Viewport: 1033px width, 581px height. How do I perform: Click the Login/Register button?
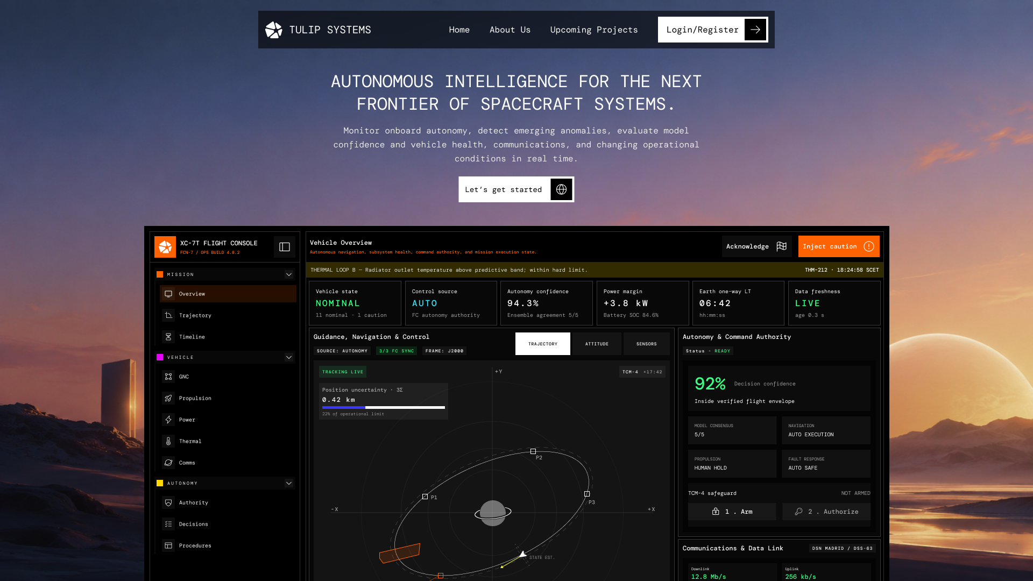[713, 30]
